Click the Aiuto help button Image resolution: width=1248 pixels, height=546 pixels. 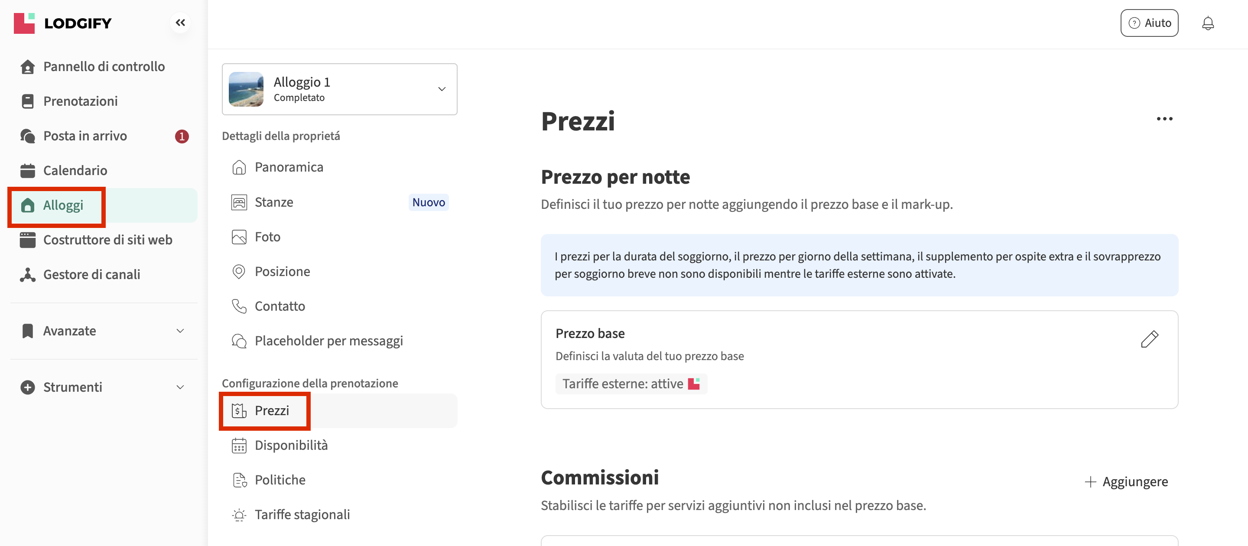pos(1149,23)
